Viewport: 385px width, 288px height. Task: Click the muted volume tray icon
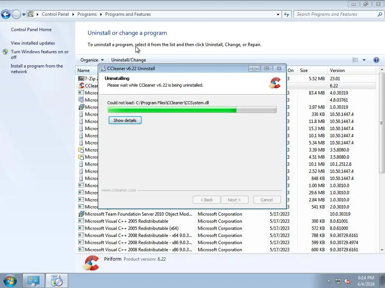pos(347,281)
